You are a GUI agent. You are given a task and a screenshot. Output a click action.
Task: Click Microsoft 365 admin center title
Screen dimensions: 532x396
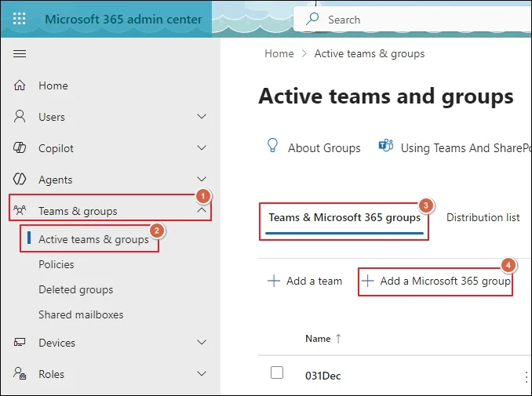(x=123, y=19)
